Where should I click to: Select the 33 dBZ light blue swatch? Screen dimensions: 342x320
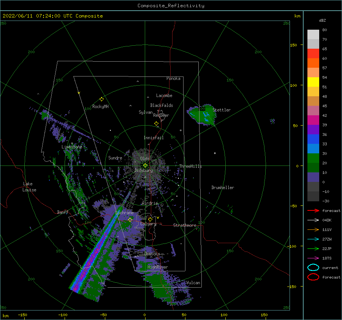coord(313,148)
